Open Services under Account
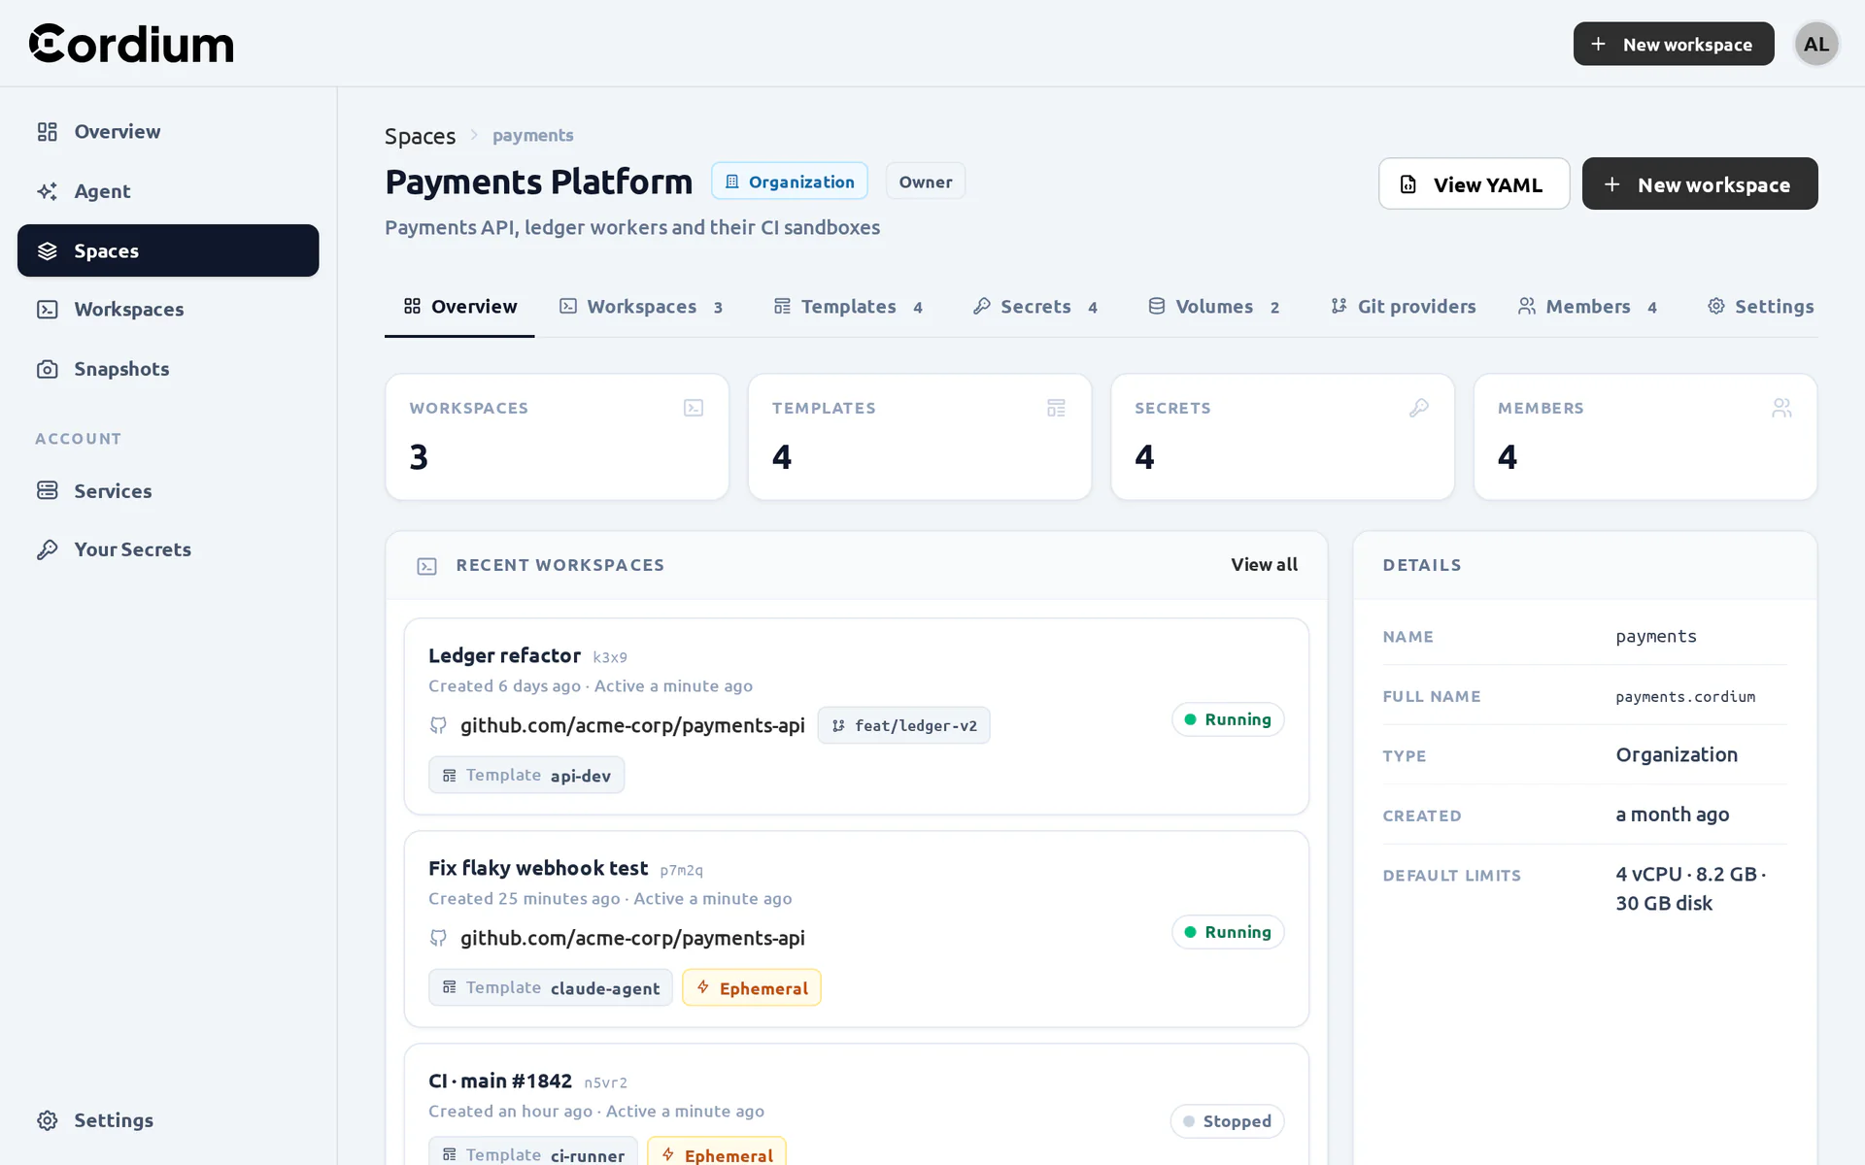The height and width of the screenshot is (1165, 1865). tap(168, 491)
